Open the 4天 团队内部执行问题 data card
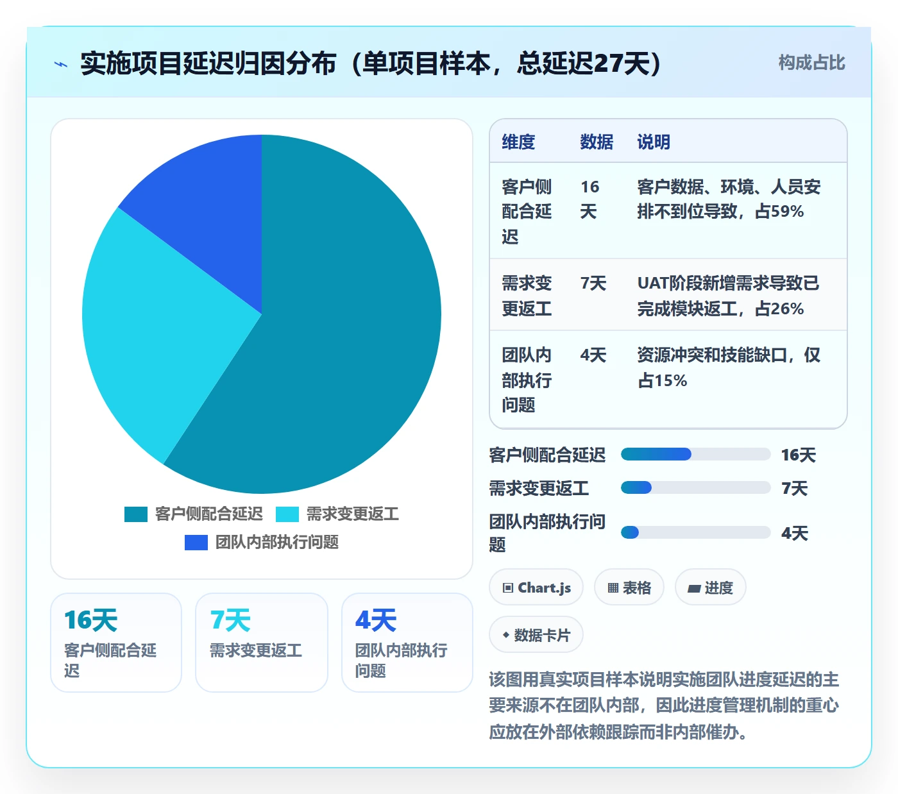The width and height of the screenshot is (898, 794). 407,643
